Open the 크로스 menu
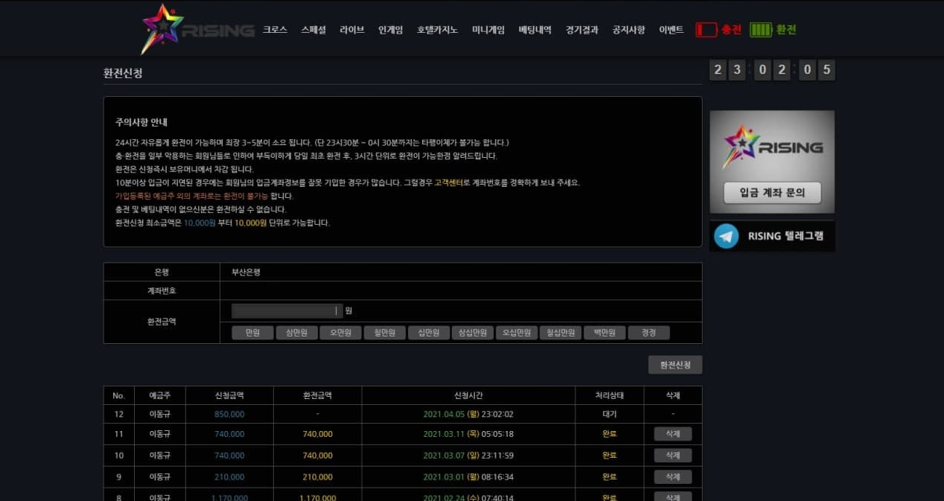Viewport: 944px width, 501px height. click(275, 30)
